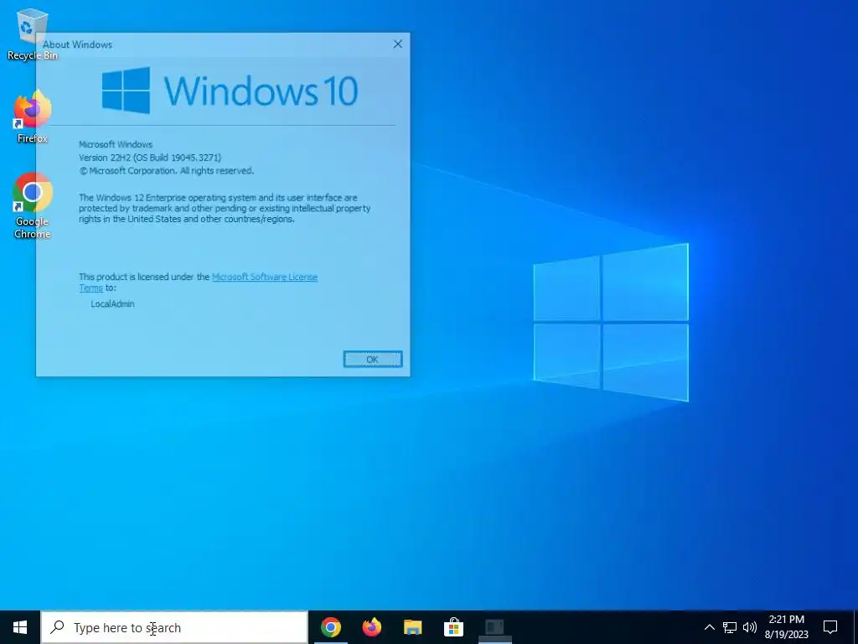
Task: Click the Microsoft Corporation copyright line
Action: (x=167, y=171)
